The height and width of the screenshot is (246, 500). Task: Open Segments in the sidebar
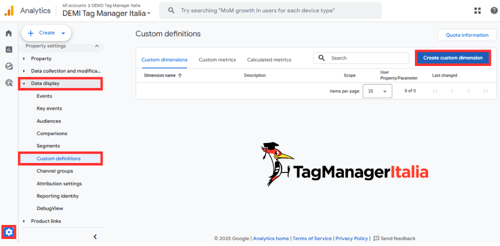coord(48,146)
